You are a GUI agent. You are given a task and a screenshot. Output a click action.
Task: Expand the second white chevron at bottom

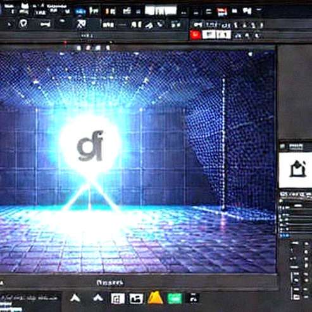coord(98,297)
